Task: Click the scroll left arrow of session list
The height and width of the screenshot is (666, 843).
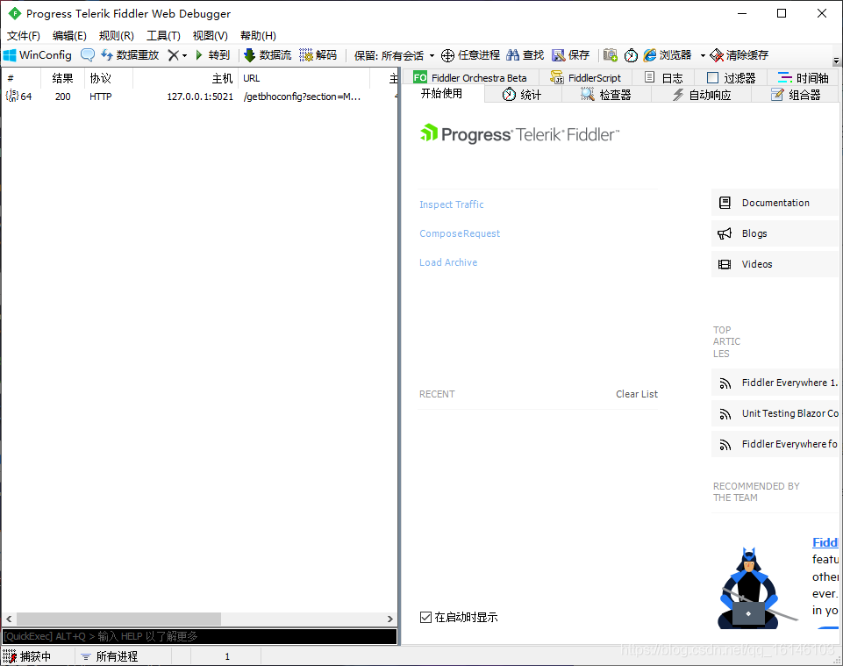Action: tap(9, 619)
